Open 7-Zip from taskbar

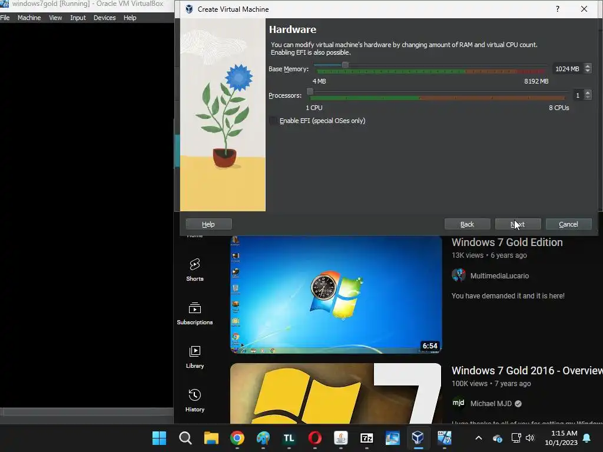[x=367, y=438]
